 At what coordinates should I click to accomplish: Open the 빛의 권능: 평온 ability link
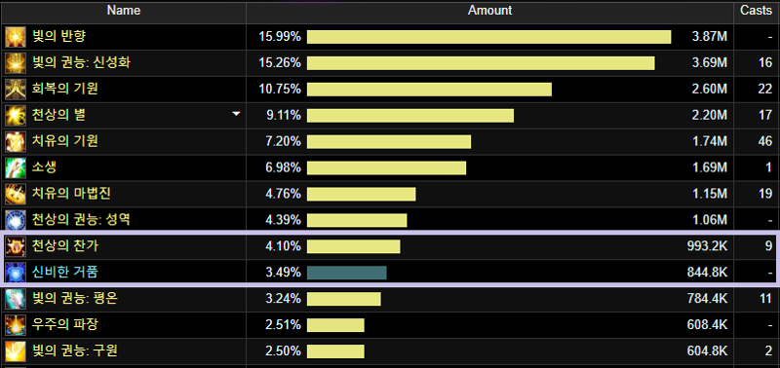pos(75,299)
